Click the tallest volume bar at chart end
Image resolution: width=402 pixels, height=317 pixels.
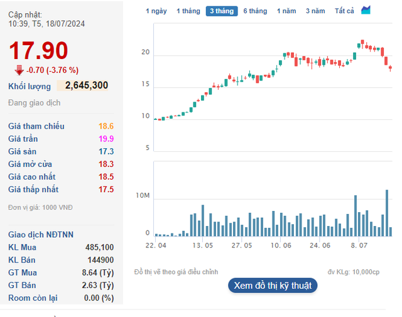coord(387,213)
